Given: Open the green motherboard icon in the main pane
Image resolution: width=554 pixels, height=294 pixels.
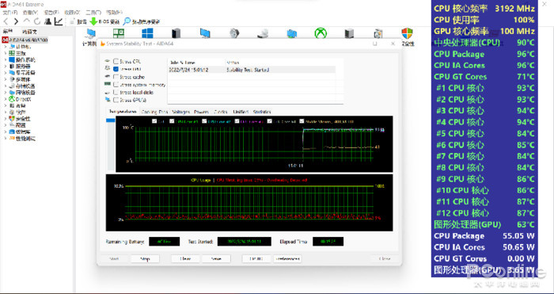Looking at the screenshot, I should (119, 33).
